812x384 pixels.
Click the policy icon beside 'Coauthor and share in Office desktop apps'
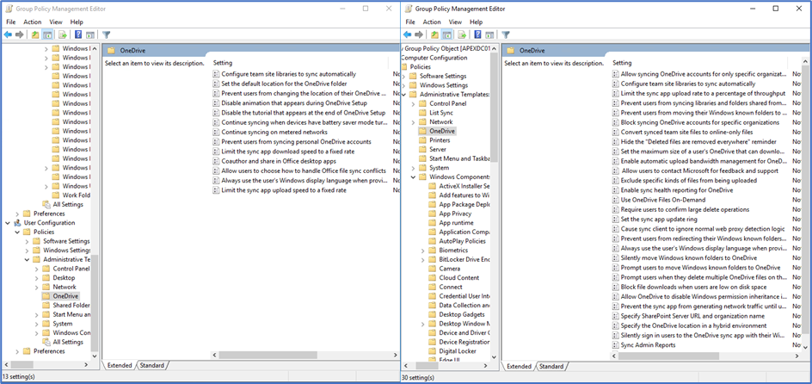[216, 161]
